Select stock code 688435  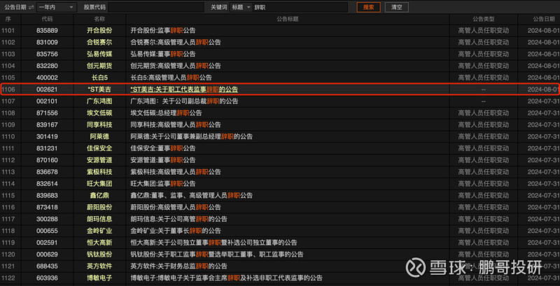click(47, 266)
